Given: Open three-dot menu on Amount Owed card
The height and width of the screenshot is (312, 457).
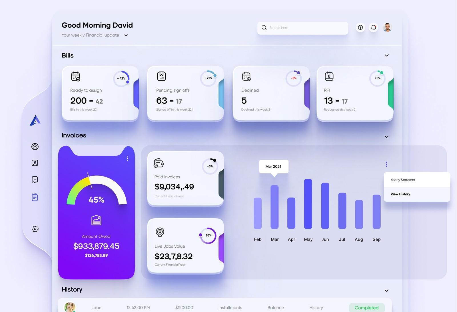Looking at the screenshot, I should point(127,159).
